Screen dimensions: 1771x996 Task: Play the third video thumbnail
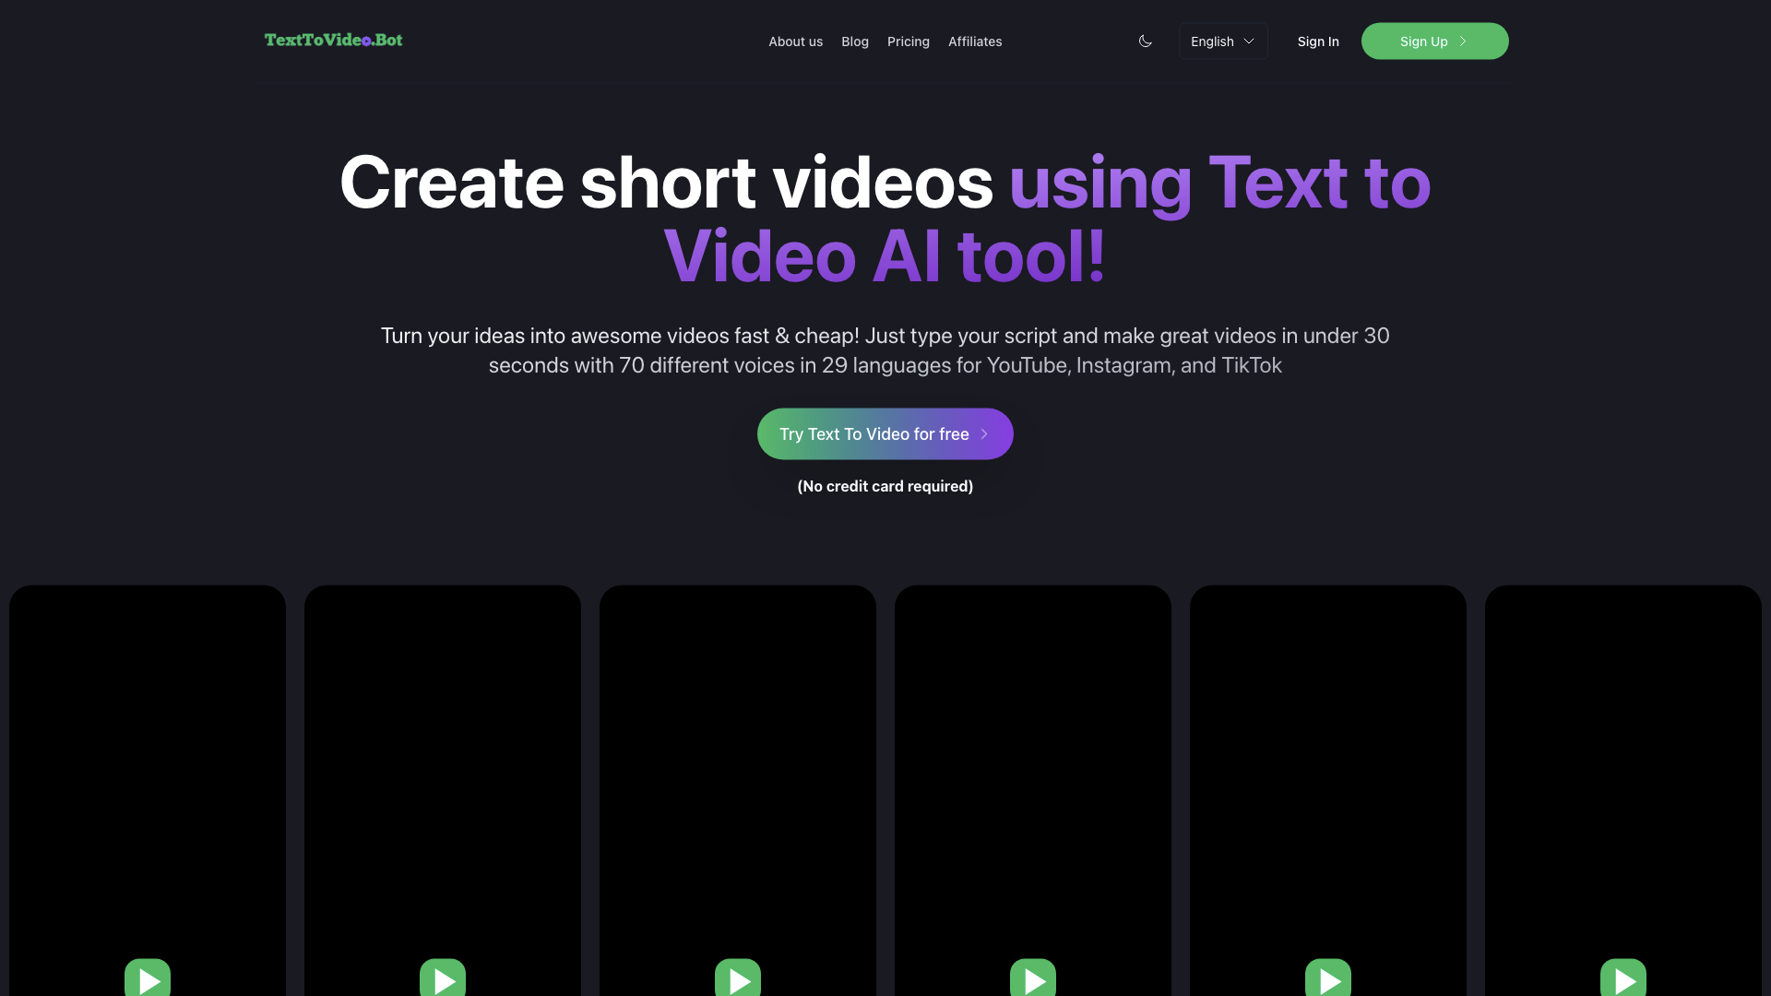[x=737, y=980]
